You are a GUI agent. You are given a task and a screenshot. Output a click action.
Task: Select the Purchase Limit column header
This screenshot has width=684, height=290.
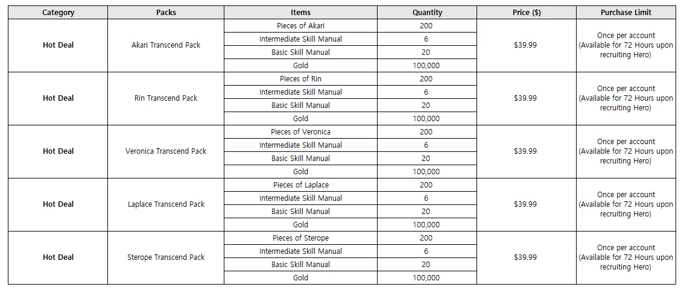coord(625,13)
